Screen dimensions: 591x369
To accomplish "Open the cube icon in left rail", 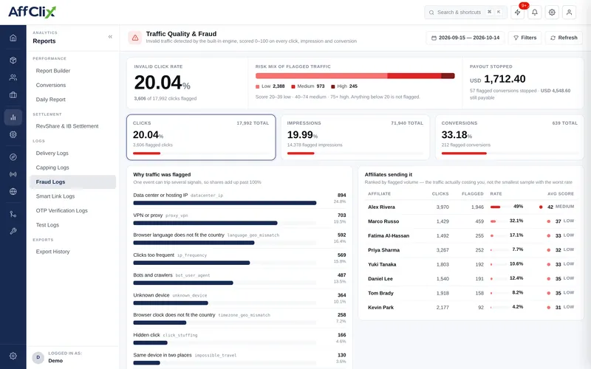I will 13,61.
